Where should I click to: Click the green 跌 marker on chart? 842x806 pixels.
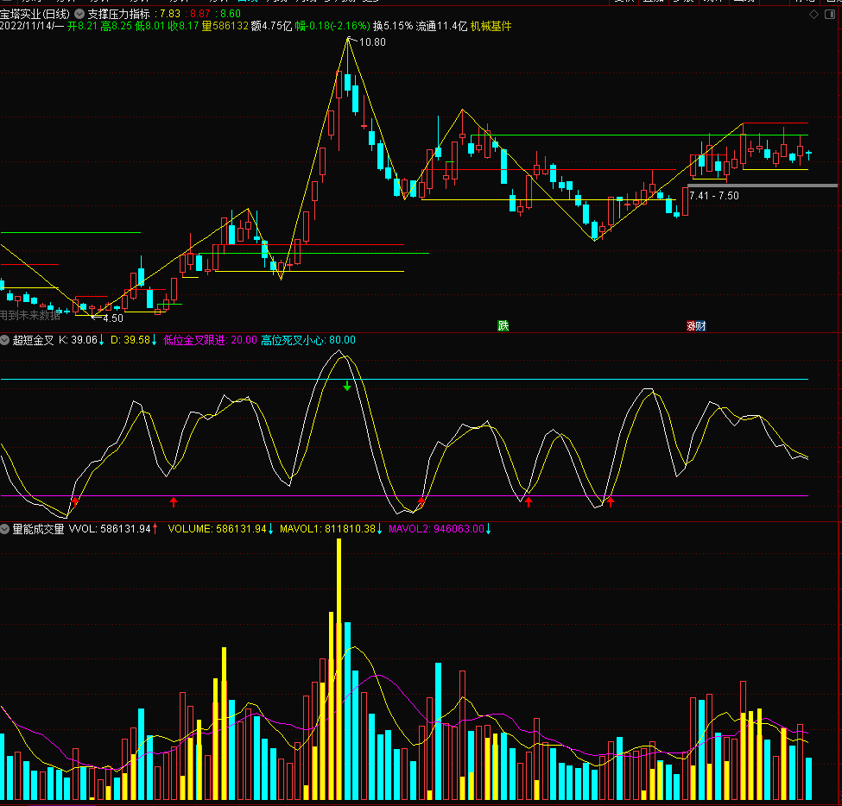tap(503, 325)
